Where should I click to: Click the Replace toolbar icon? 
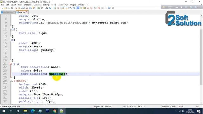pyautogui.click(x=50, y=8)
